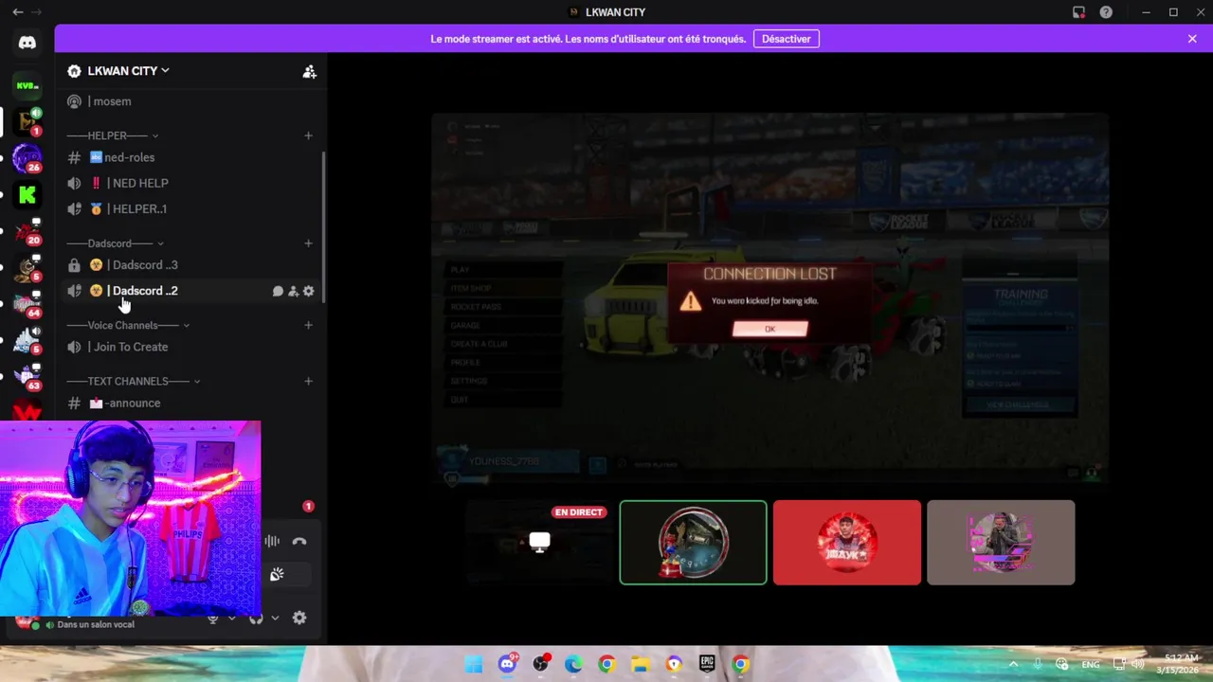Open server icon with 20 notifications
The image size is (1213, 682).
(x=27, y=232)
